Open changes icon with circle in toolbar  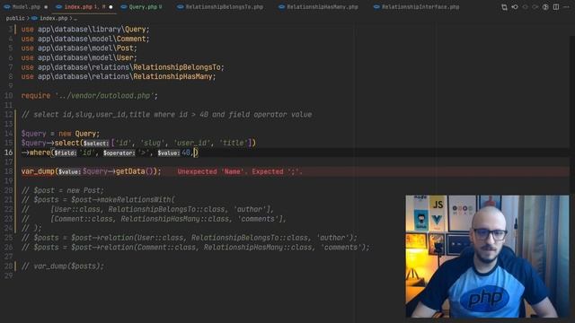point(515,7)
